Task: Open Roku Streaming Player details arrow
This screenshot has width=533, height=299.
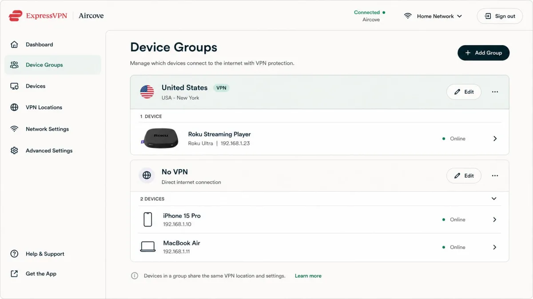Action: click(495, 139)
